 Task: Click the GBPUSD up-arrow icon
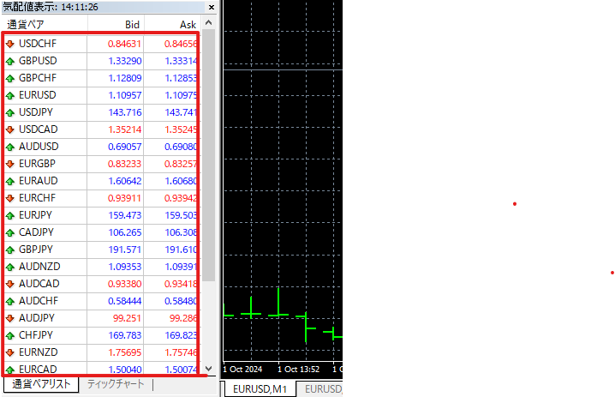click(x=10, y=61)
